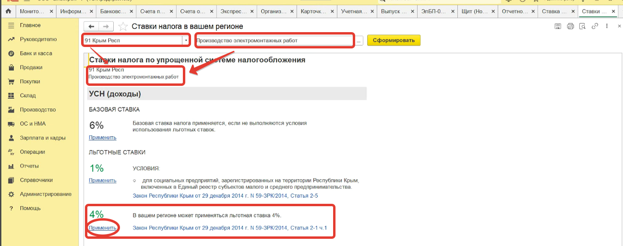Image resolution: width=623 pixels, height=246 pixels.
Task: Click the back navigation arrow
Action: pos(92,27)
